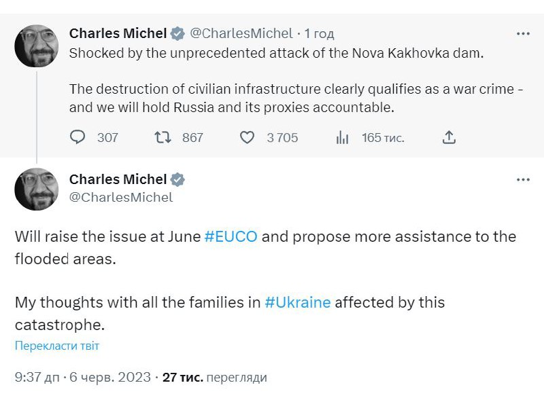Click the share icon on first tweet
The height and width of the screenshot is (400, 544).
coord(449,137)
